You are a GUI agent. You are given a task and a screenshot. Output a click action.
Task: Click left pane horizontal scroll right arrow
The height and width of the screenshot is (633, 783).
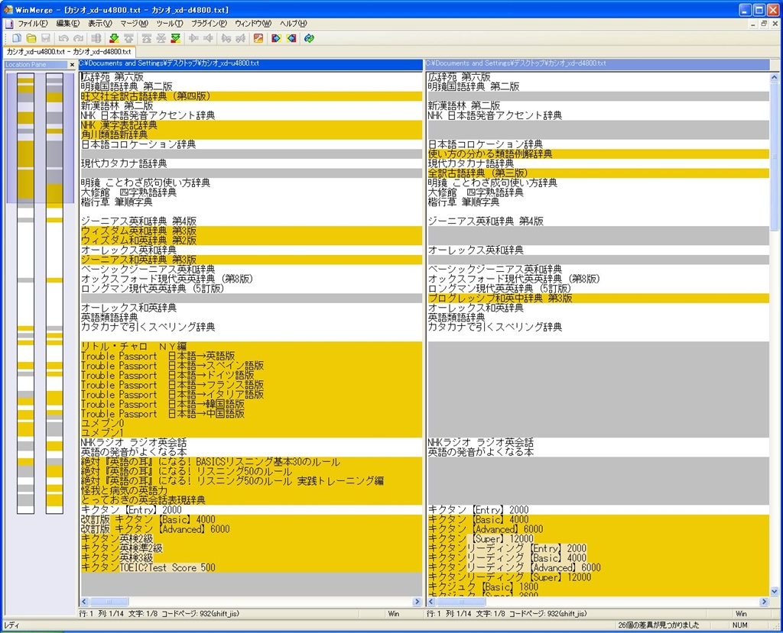417,602
